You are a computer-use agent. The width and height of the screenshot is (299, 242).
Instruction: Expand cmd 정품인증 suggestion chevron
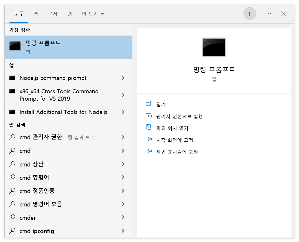pyautogui.click(x=123, y=191)
